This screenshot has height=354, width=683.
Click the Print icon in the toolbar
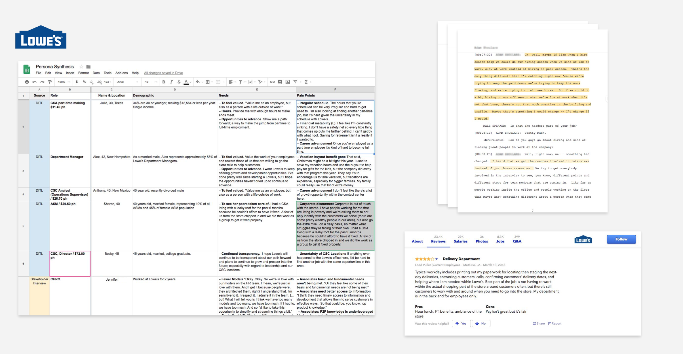[27, 82]
